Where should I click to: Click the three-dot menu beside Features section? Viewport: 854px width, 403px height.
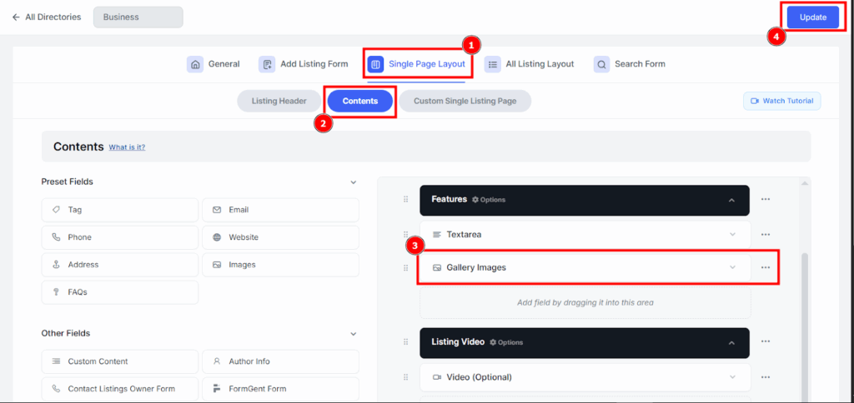click(x=765, y=200)
